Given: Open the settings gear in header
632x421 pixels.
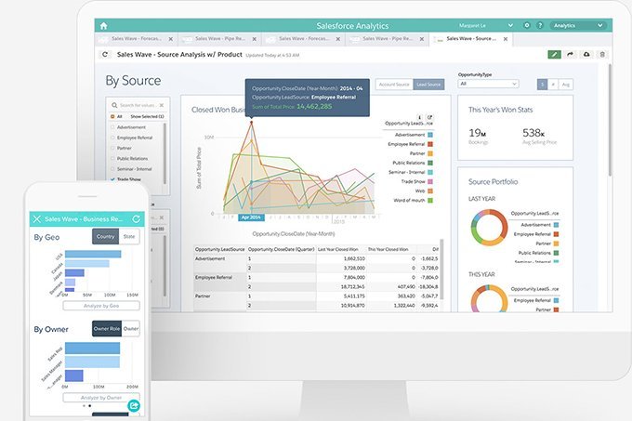Looking at the screenshot, I should click(527, 25).
